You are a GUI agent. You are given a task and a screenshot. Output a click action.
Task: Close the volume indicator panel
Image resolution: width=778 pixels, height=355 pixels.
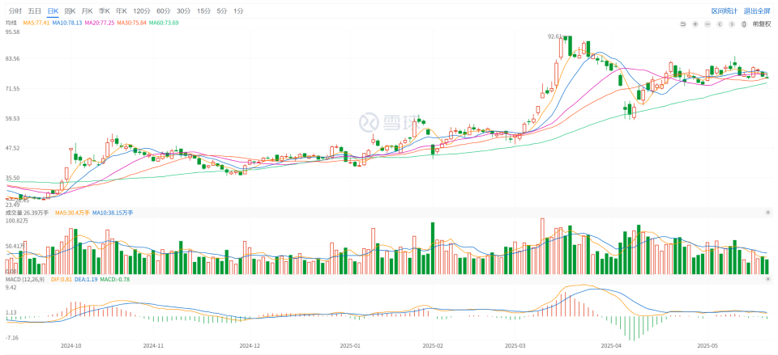pos(768,213)
